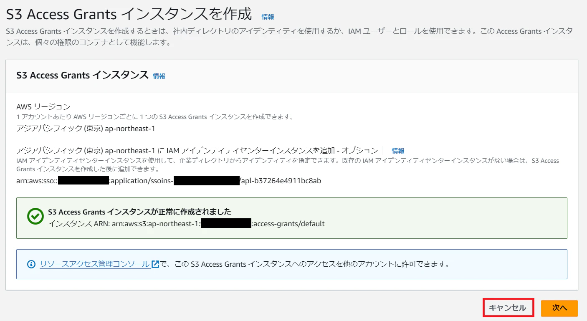The width and height of the screenshot is (587, 321).
Task: Open the リソースアクセス管理コンソール link
Action: click(99, 264)
